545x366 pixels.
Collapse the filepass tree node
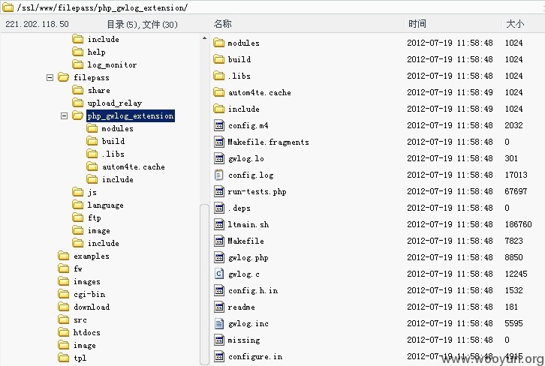click(50, 77)
